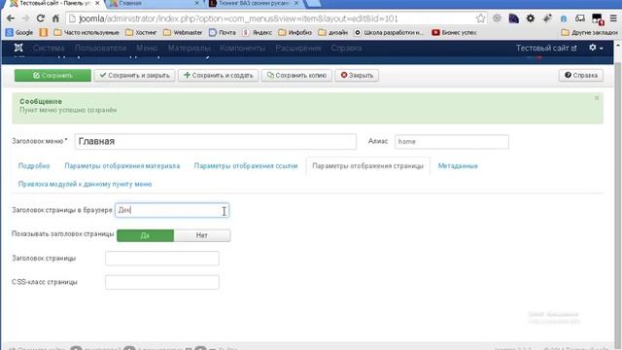Viewport: 622px width, 350px height.
Task: Open Справка help button in toolbar
Action: click(x=581, y=76)
